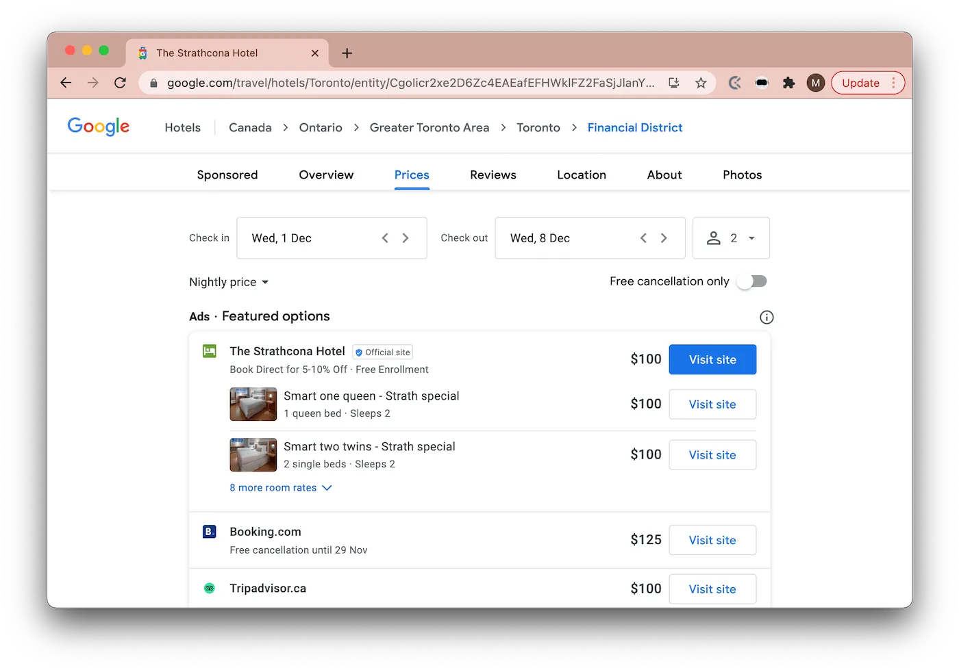Image resolution: width=959 pixels, height=670 pixels.
Task: Click the guests person icon
Action: click(x=714, y=238)
